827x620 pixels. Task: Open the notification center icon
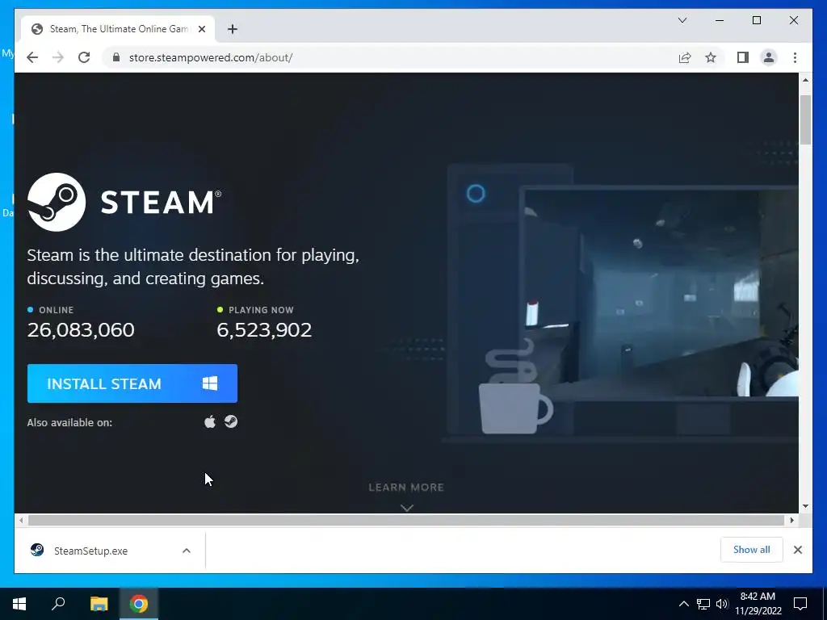tap(800, 604)
